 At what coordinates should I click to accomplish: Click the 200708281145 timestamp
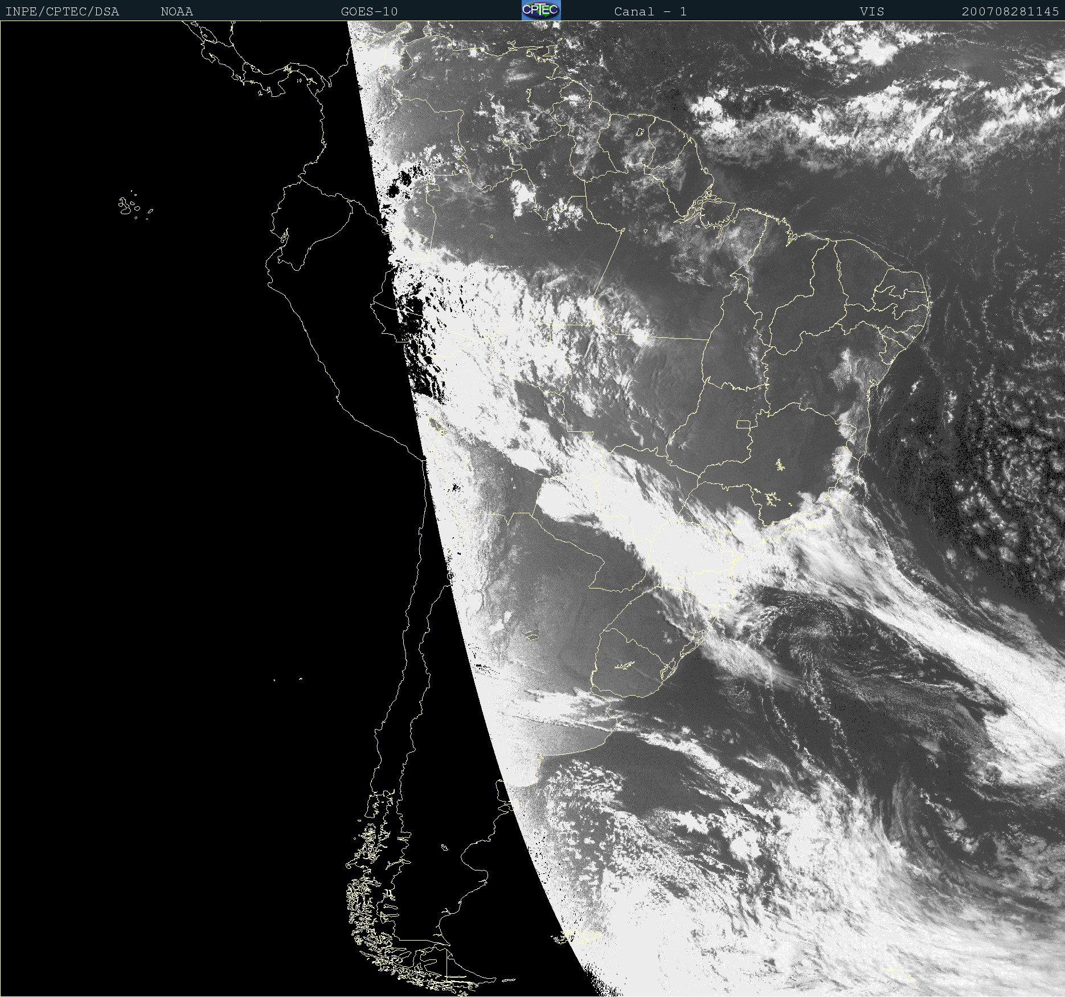click(x=1010, y=11)
